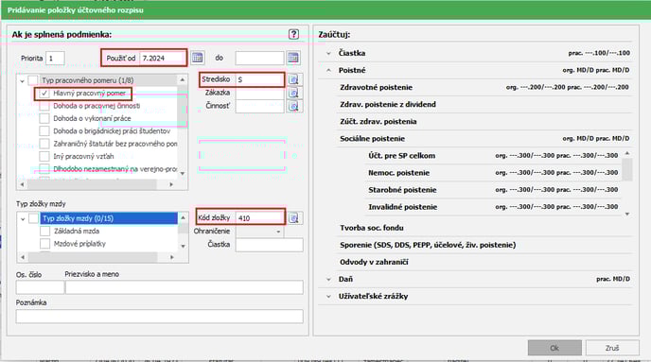This screenshot has height=362, width=651.
Task: Select Invalidné poistenie row
Action: pos(493,206)
